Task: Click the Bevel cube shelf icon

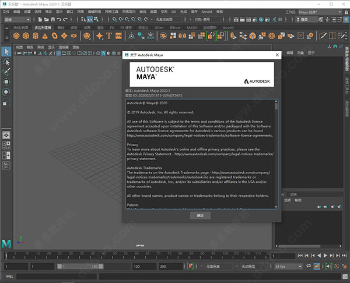Action: (253, 36)
